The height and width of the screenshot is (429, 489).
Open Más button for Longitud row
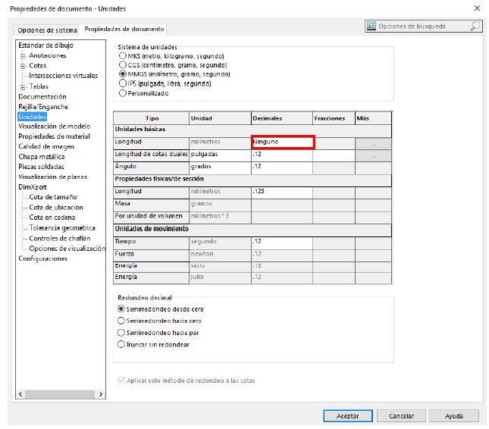click(374, 142)
